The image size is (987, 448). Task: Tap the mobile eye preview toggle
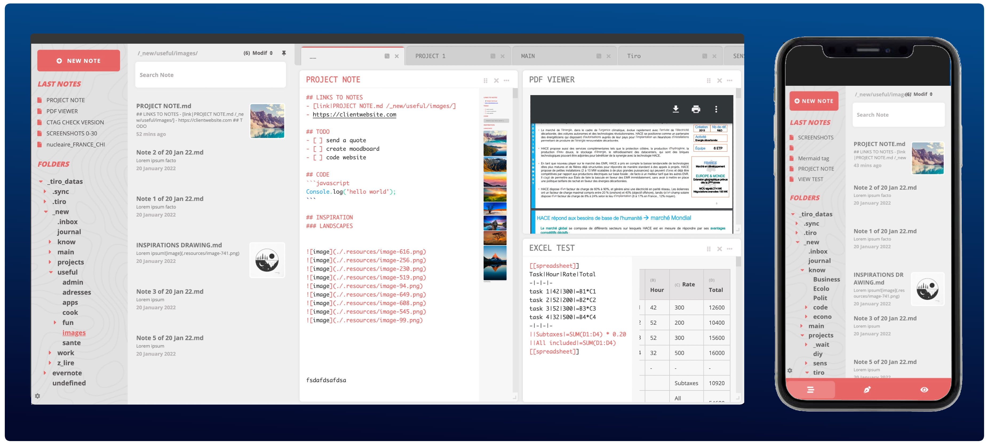(924, 389)
